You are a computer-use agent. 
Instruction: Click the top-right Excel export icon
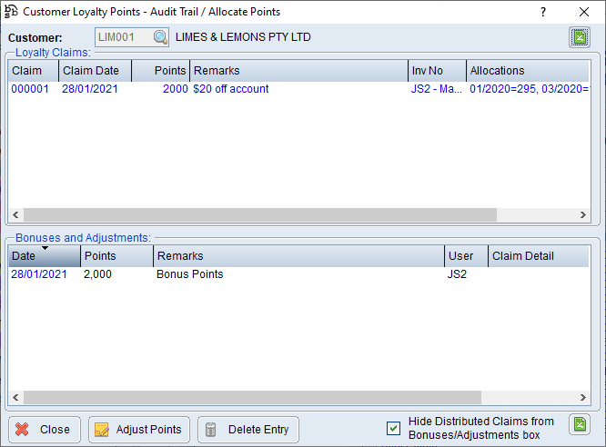point(579,37)
